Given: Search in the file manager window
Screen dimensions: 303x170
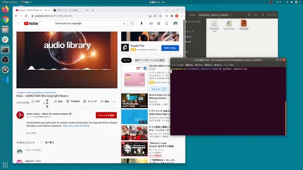Looking at the screenshot, I should [250, 15].
